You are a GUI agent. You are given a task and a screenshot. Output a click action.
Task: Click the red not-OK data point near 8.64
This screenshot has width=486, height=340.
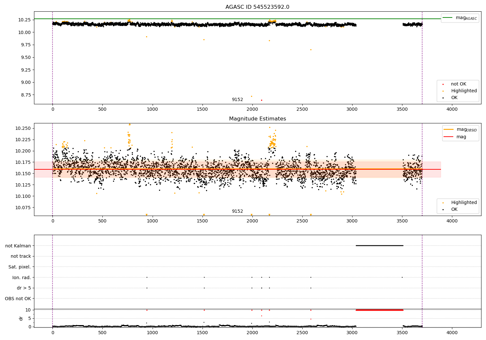(x=261, y=100)
